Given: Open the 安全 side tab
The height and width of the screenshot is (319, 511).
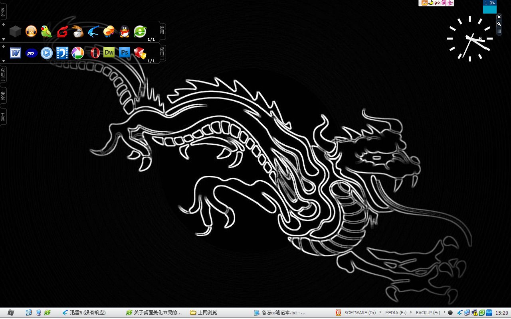Looking at the screenshot, I should point(3,96).
